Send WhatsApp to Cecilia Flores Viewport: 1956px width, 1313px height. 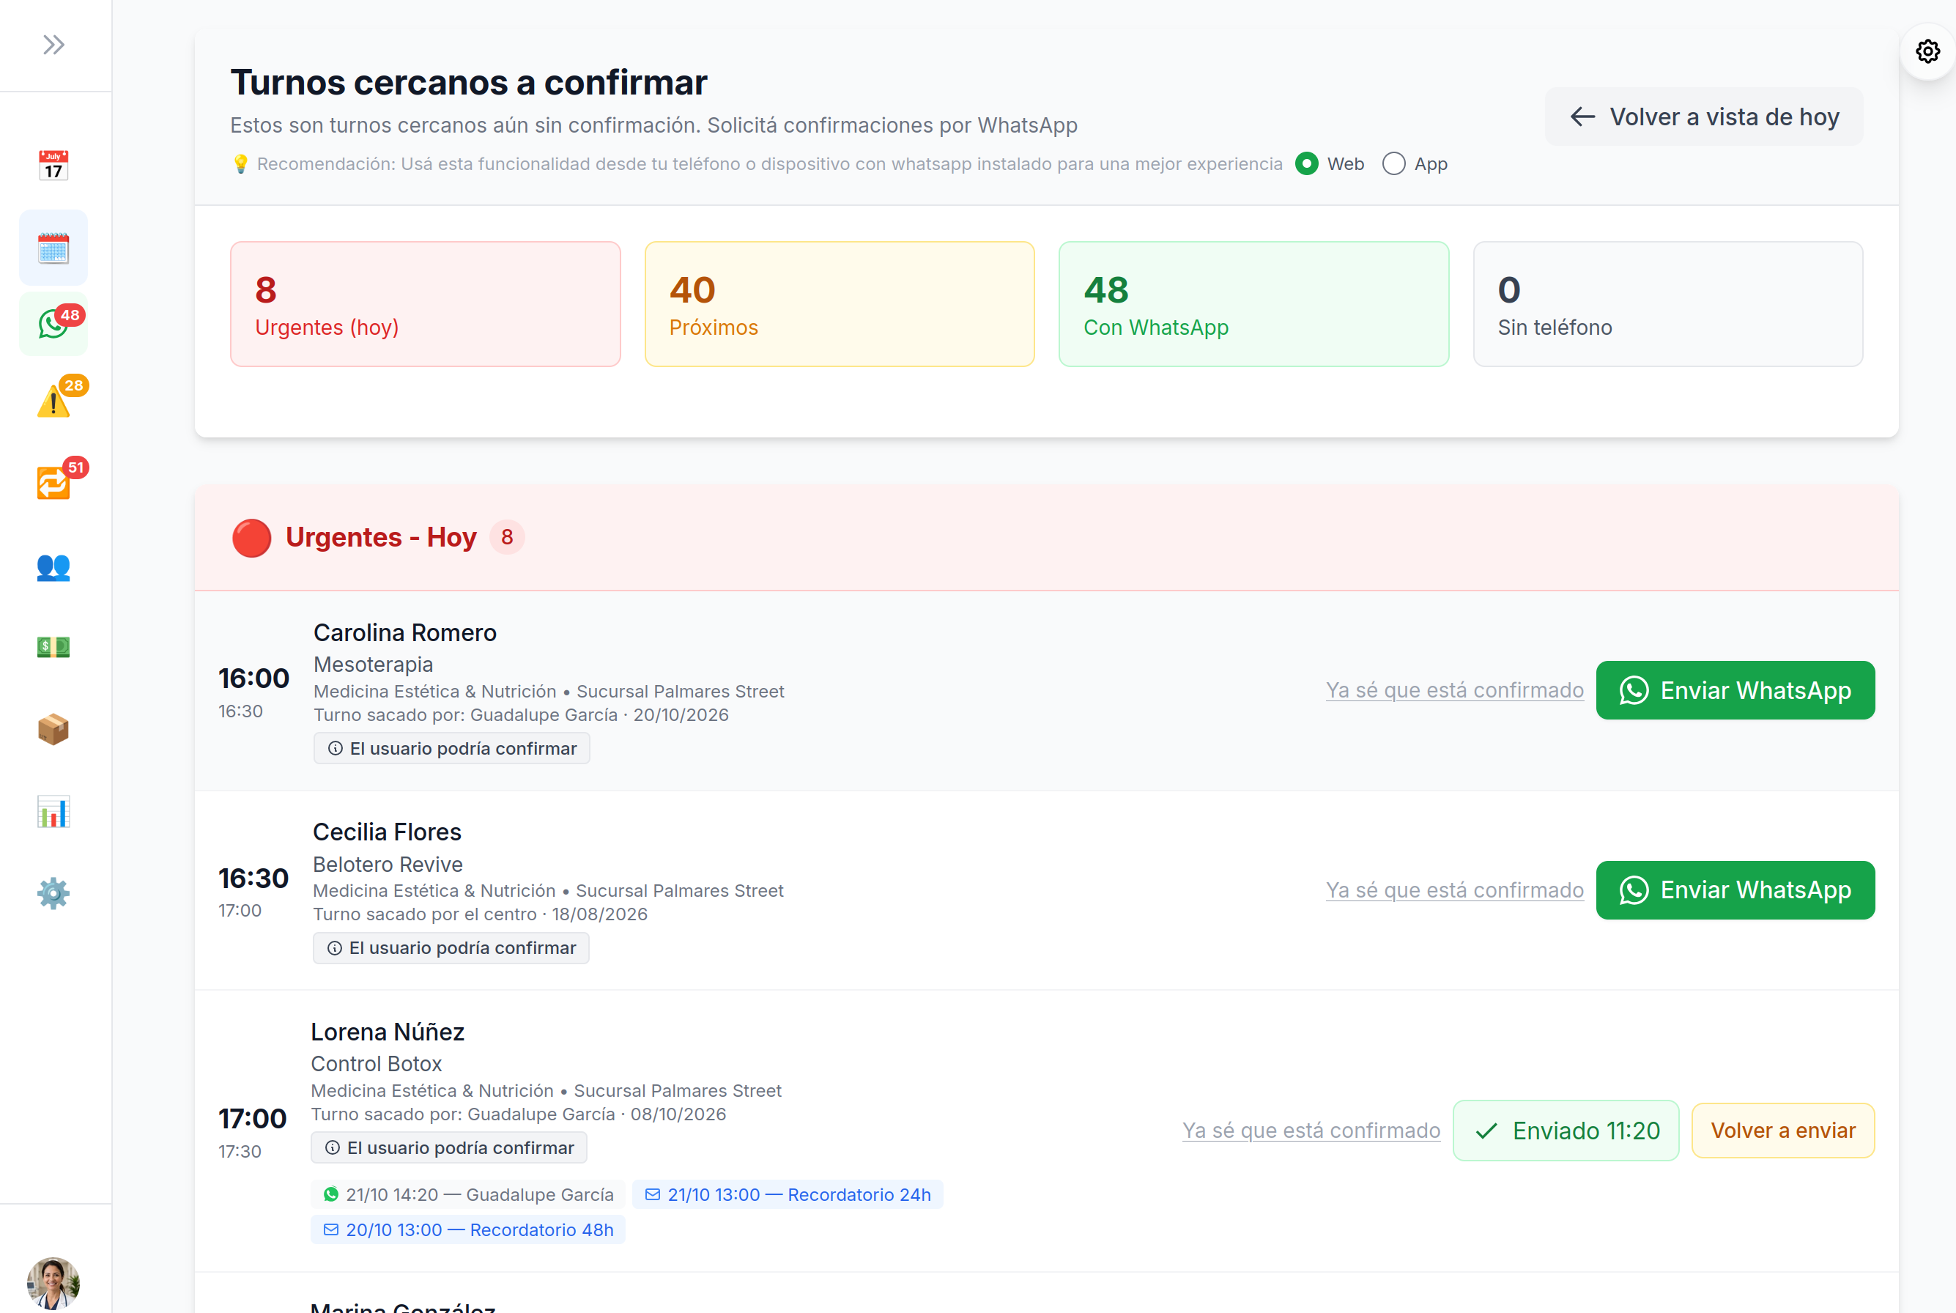pos(1735,889)
